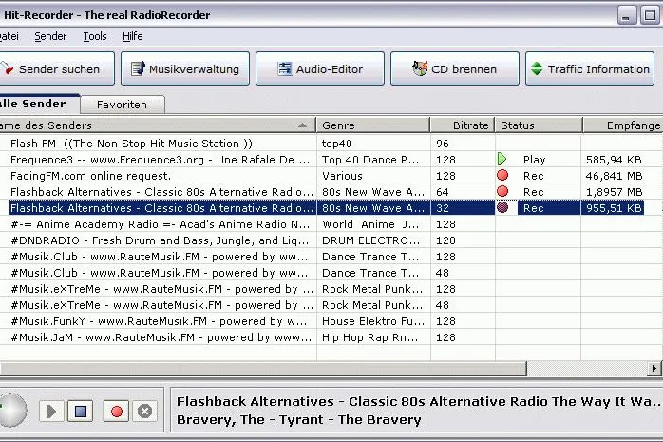Sort by the Bitrate column header
The height and width of the screenshot is (442, 663).
pyautogui.click(x=463, y=125)
